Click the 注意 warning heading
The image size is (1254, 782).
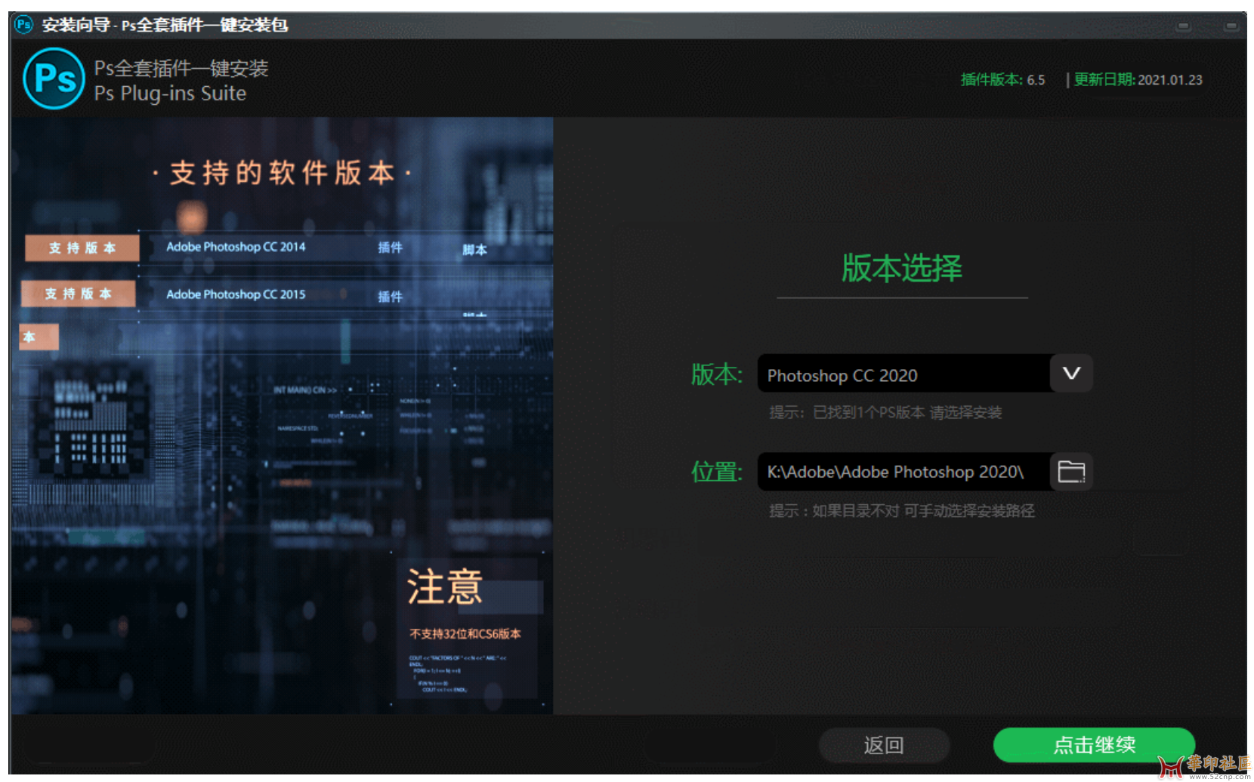[445, 586]
